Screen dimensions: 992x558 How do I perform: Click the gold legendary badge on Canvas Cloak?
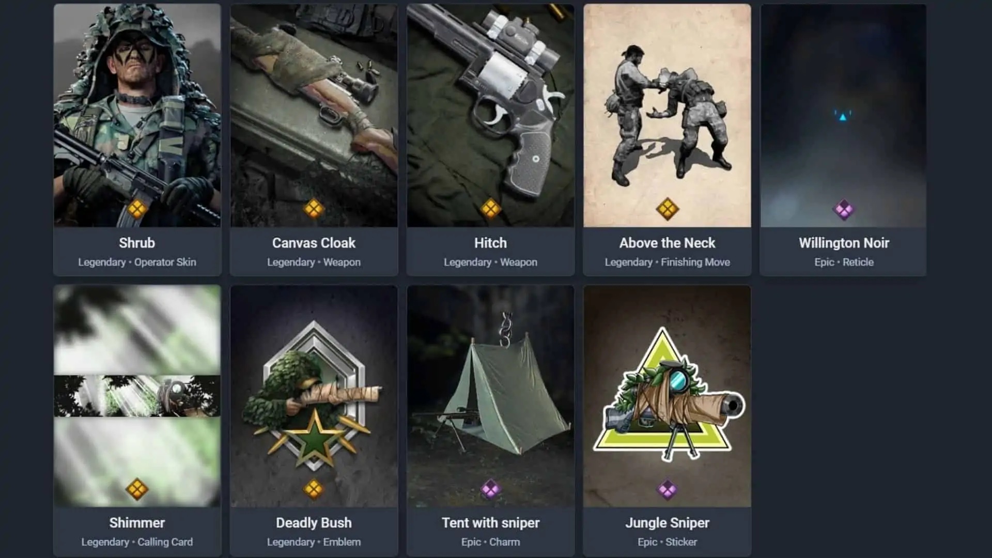coord(314,209)
